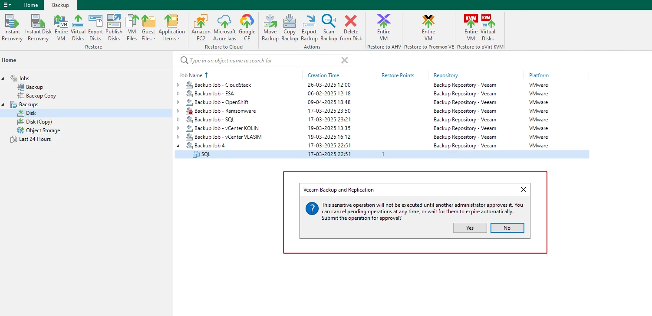Expand Backup Job - vCenter KOLIN

click(178, 128)
